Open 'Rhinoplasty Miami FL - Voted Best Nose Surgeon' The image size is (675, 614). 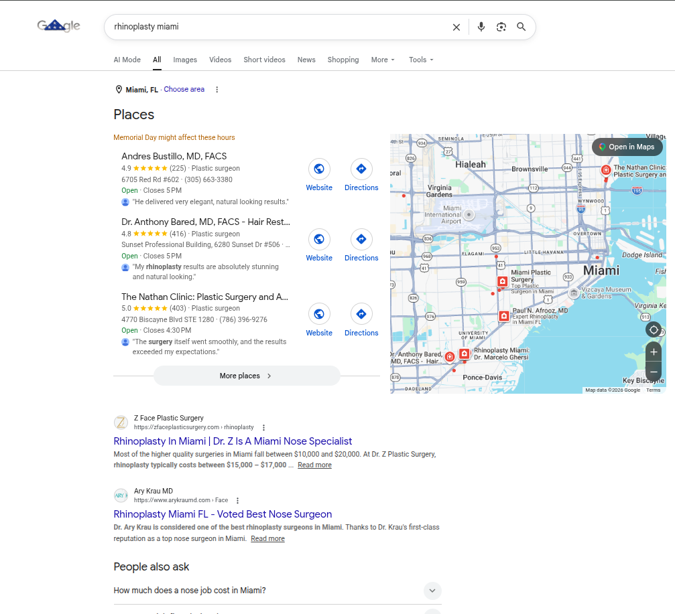[223, 514]
